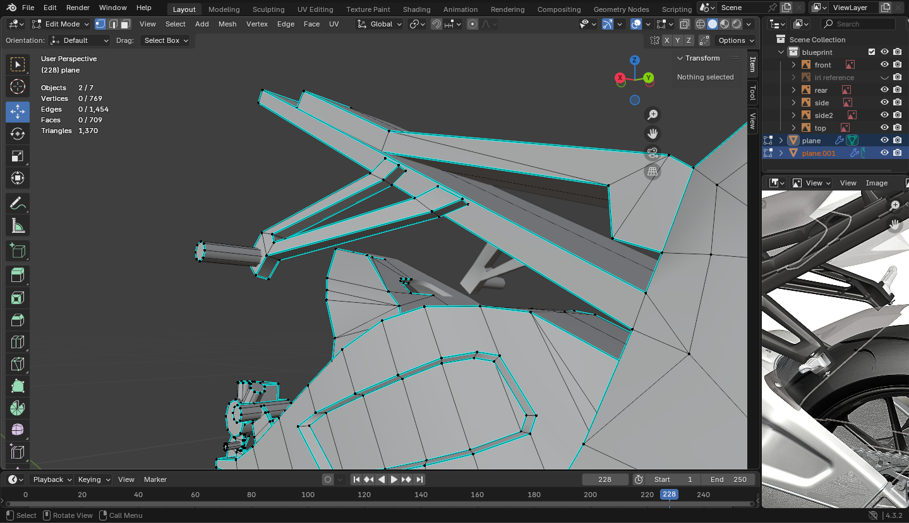
Task: Click the pan hand icon in the 3D viewport
Action: [x=653, y=134]
